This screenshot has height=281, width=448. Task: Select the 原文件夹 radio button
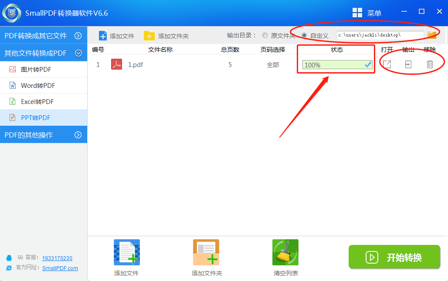[265, 36]
